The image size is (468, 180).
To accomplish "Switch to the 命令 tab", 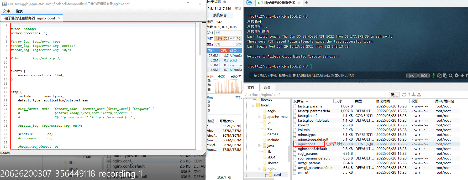I will point(267,88).
